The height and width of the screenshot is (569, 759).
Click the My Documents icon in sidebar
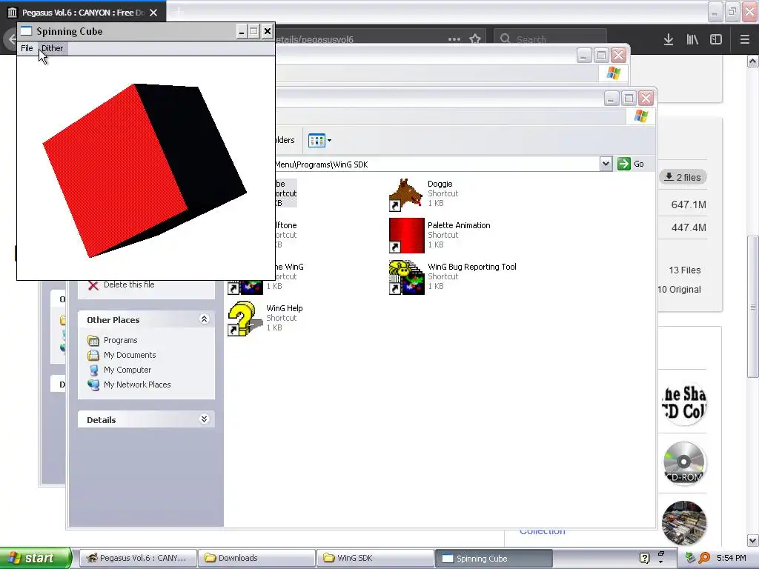coord(93,355)
